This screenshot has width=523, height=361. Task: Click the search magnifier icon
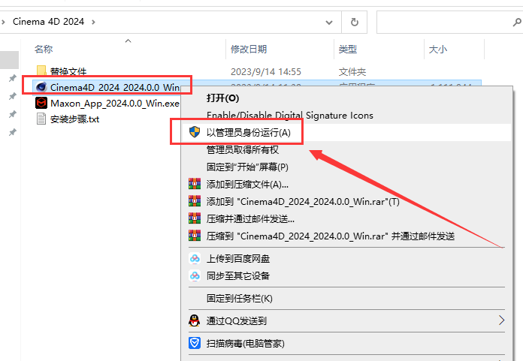(x=517, y=22)
